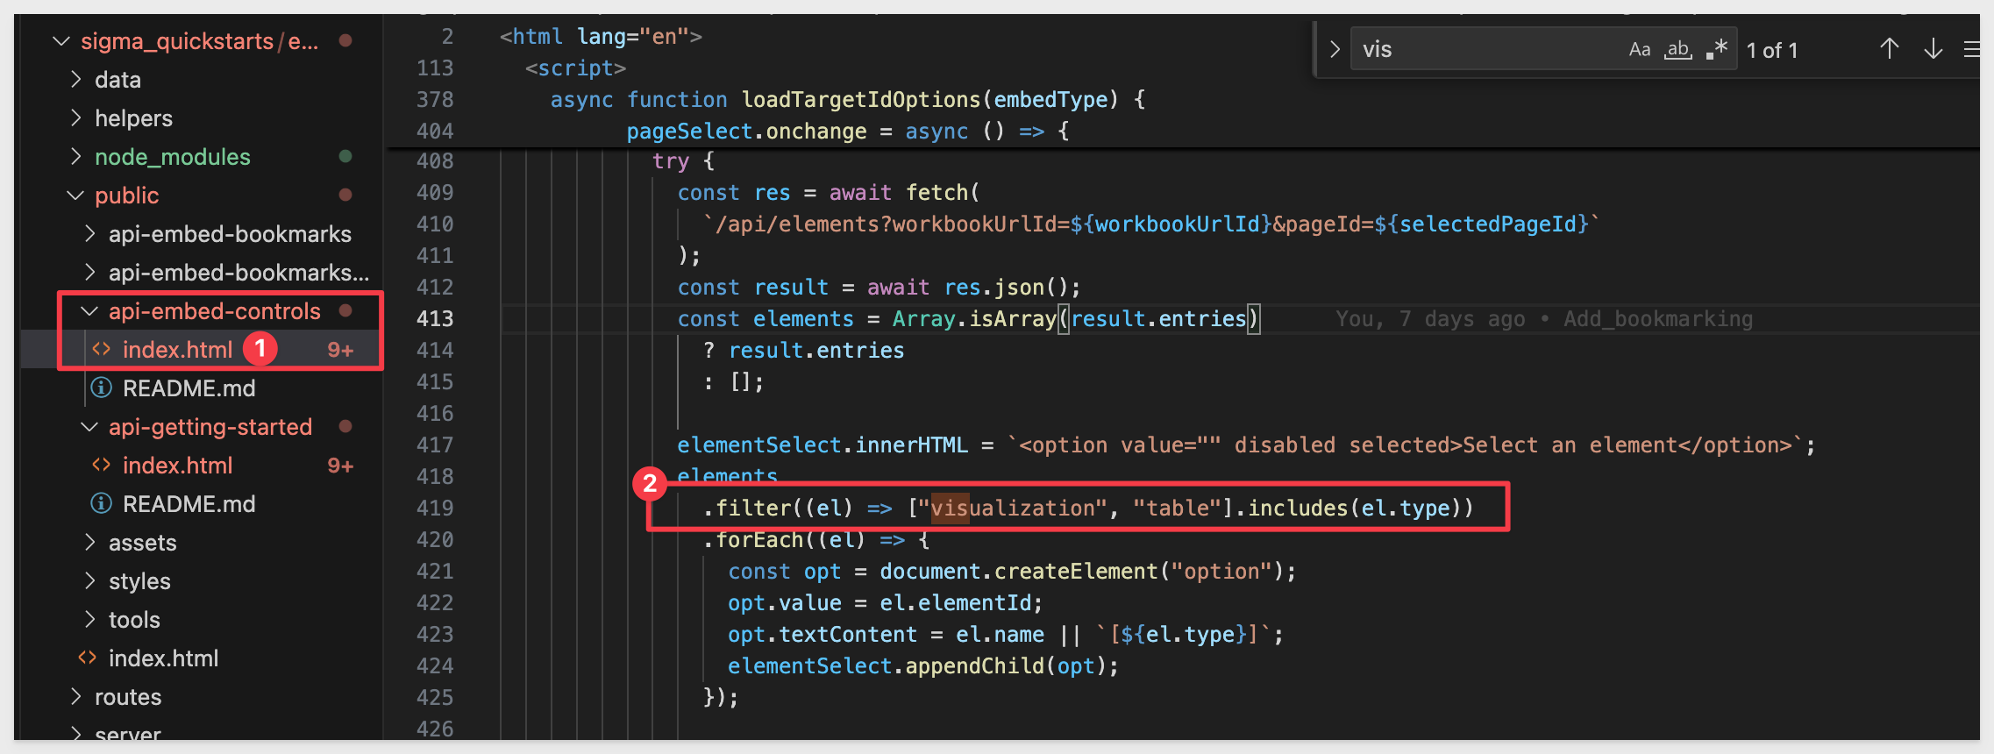The image size is (1994, 754).
Task: Toggle Use Regular Expression option
Action: point(1717,50)
